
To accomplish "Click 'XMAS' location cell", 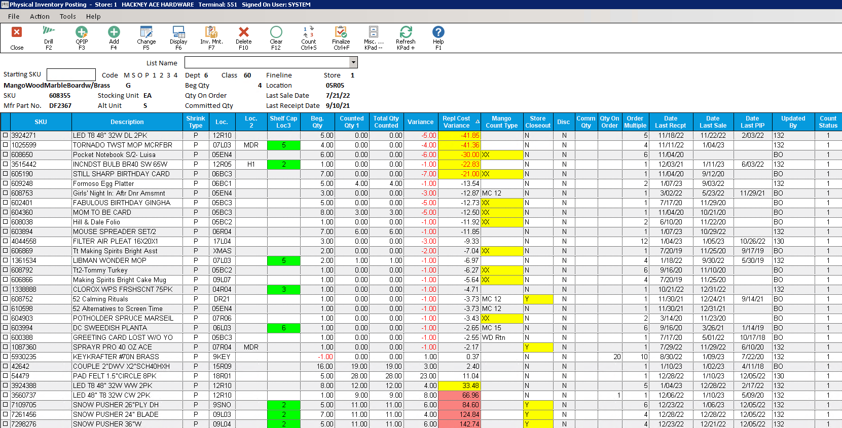I will (x=222, y=251).
